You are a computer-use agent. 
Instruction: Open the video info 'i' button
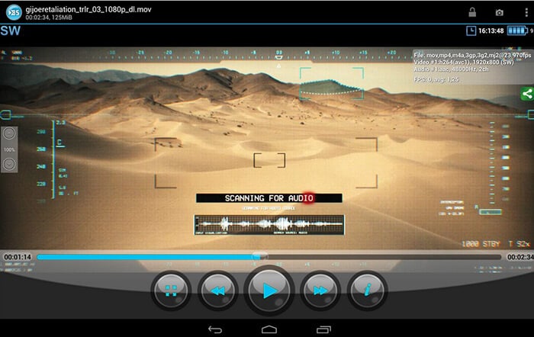(x=367, y=290)
